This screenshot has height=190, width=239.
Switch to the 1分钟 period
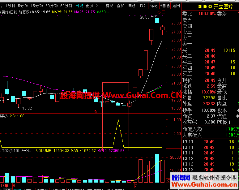pos(11,6)
